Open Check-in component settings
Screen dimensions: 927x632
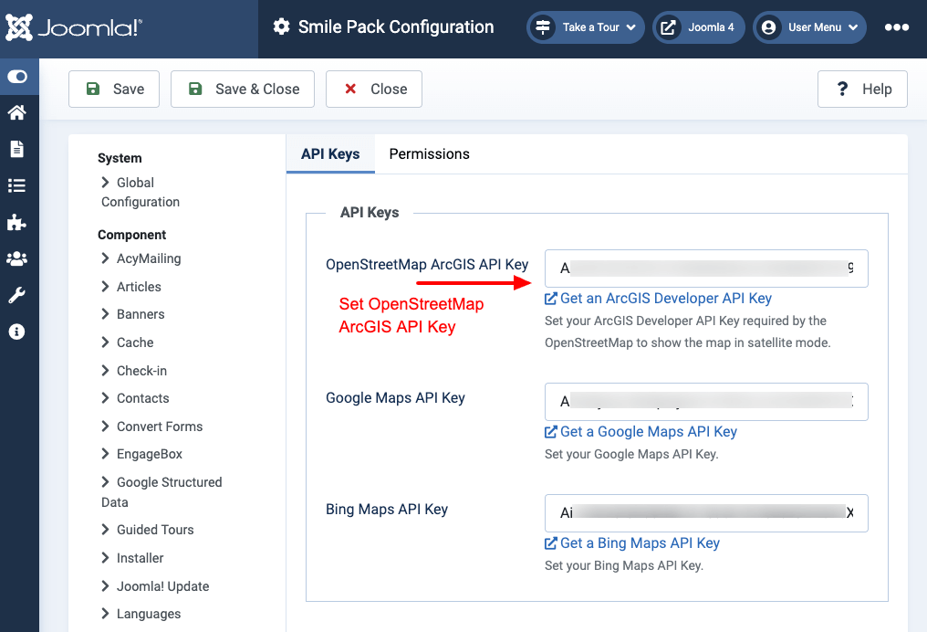pos(134,371)
